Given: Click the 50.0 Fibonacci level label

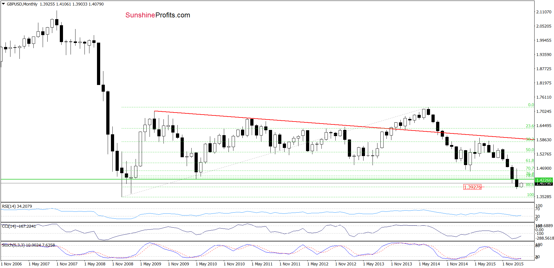Looking at the screenshot, I should 530,150.
